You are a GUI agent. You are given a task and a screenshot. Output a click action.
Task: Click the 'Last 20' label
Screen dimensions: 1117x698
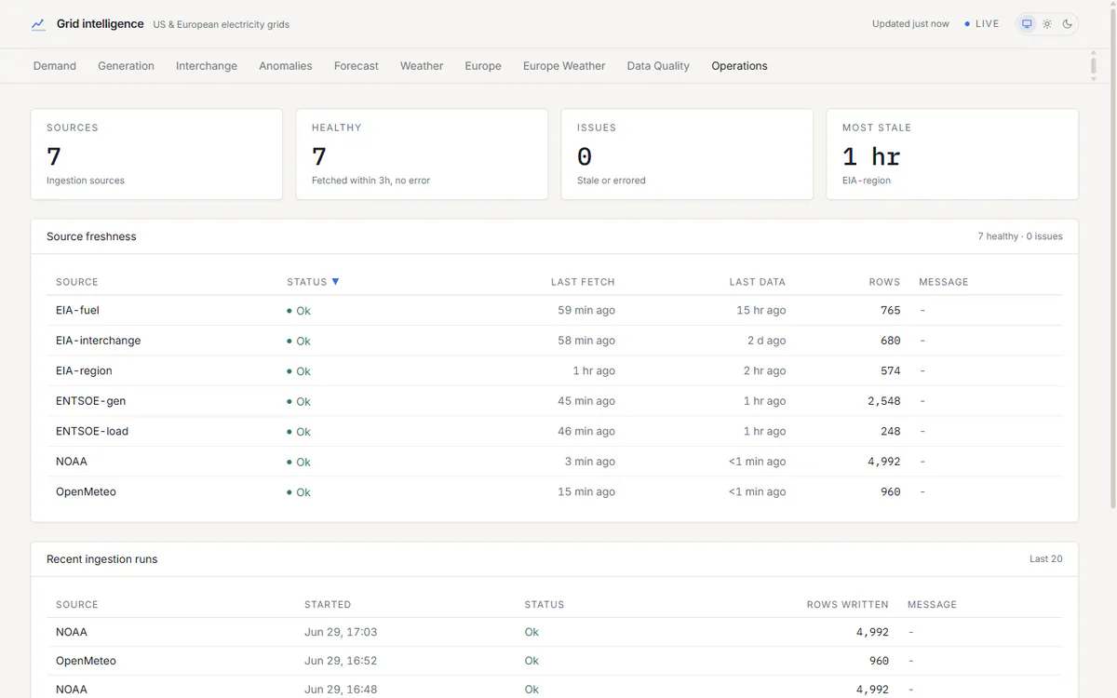coord(1045,559)
